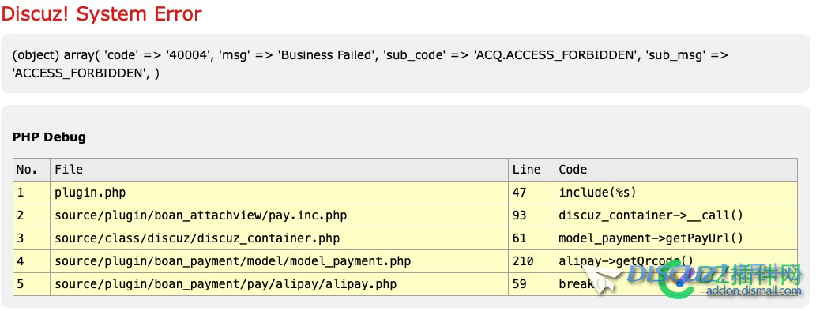Click the No. column header
This screenshot has height=311, width=816.
[x=32, y=170]
